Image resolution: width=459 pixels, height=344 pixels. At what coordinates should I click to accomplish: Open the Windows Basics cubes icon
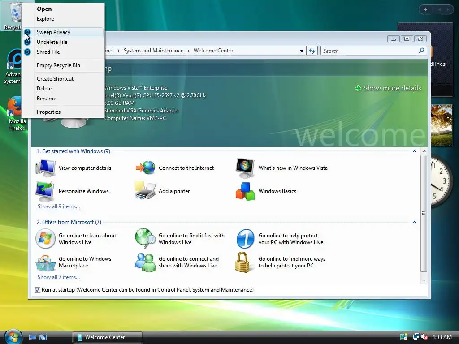245,191
